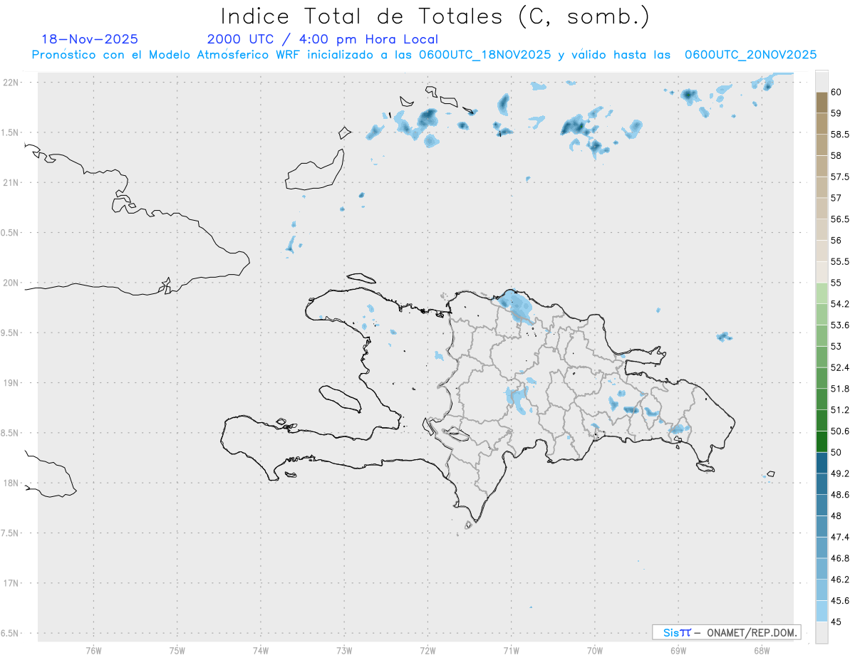Click the legend value '57.5'

tap(840, 177)
